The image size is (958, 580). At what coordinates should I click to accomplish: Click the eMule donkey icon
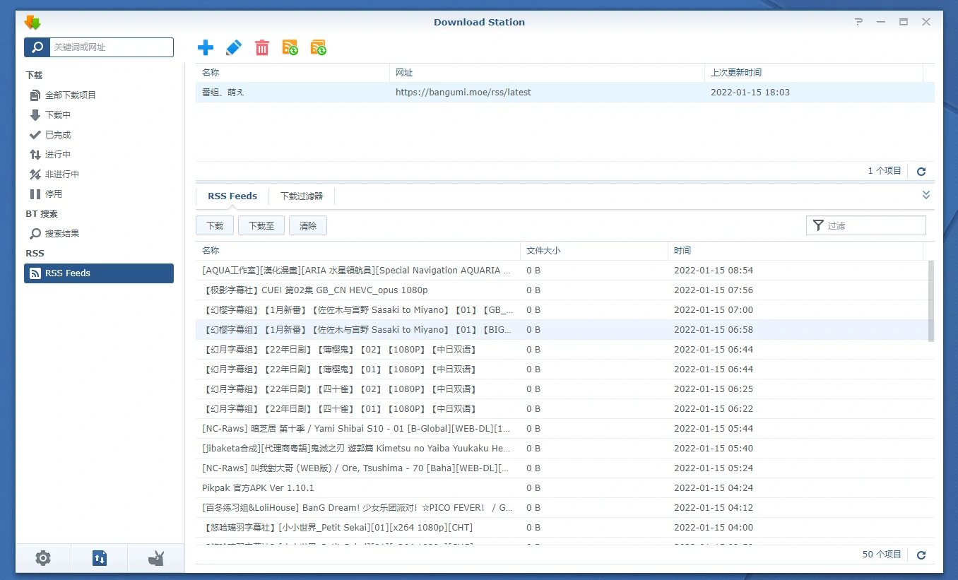155,558
